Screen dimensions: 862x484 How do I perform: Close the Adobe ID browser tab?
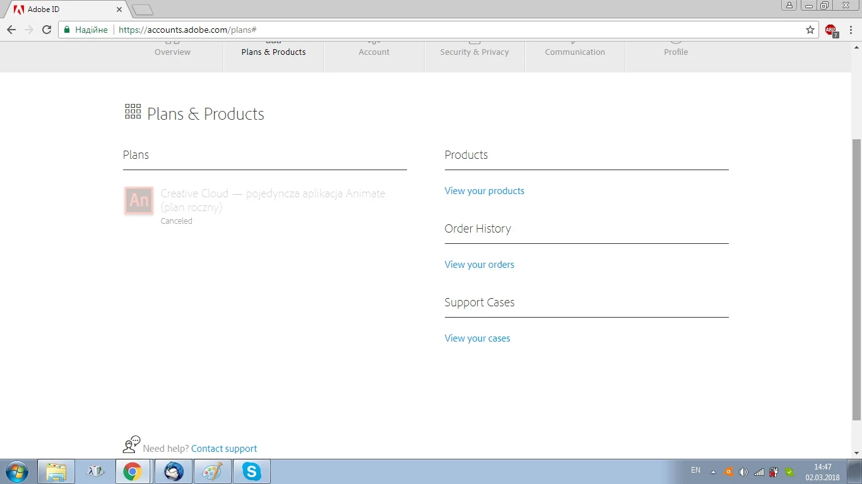[x=119, y=10]
